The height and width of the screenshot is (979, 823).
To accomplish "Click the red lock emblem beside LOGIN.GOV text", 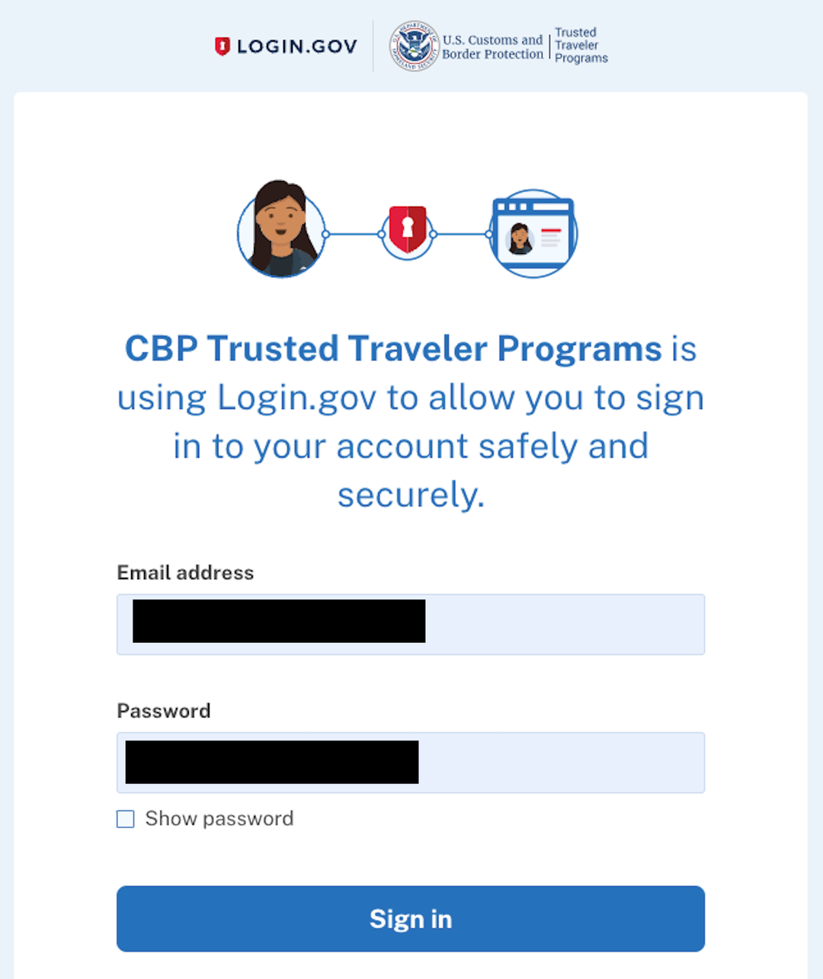I will click(x=223, y=46).
